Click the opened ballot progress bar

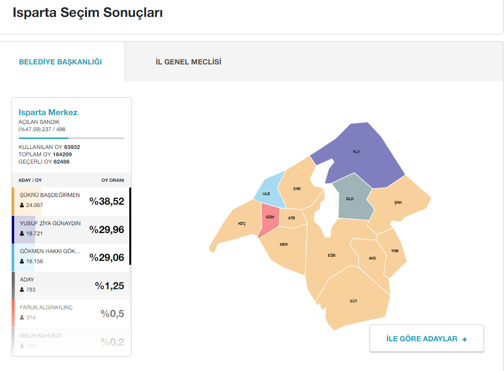click(71, 138)
